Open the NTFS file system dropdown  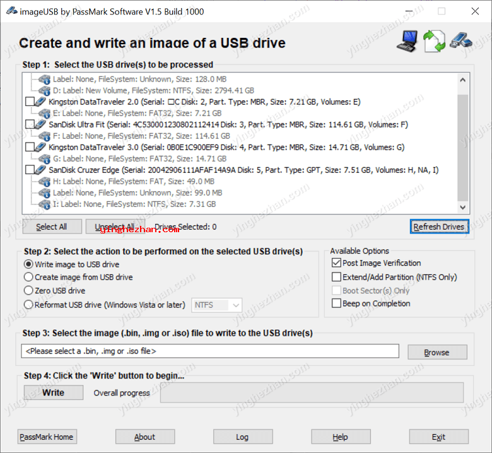click(217, 305)
